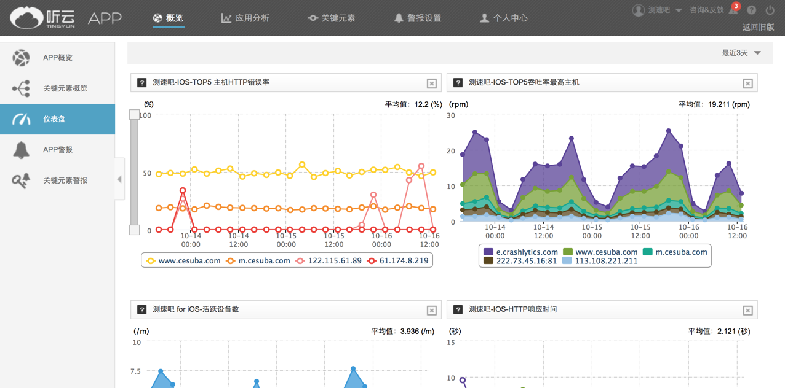Open the 最近3天 time range dropdown

pyautogui.click(x=741, y=53)
